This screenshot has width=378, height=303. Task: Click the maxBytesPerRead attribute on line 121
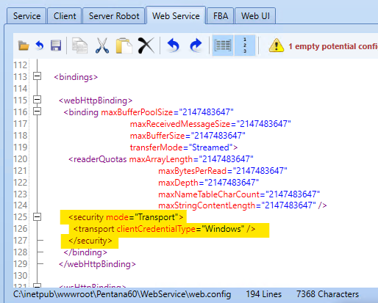point(223,171)
